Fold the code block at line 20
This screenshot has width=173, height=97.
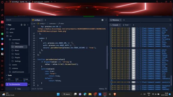[x=36, y=41]
